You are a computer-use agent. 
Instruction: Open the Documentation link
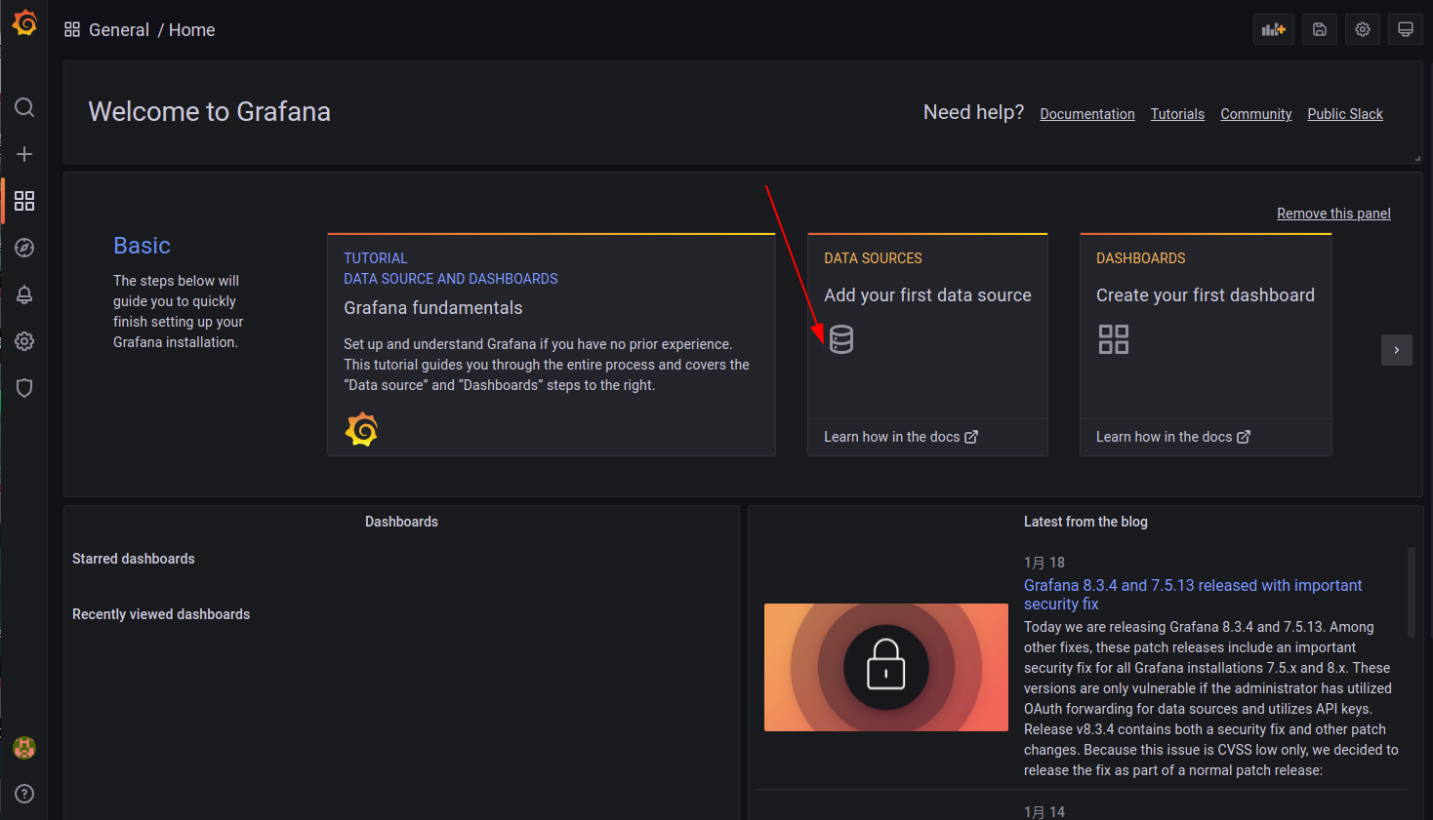point(1087,114)
